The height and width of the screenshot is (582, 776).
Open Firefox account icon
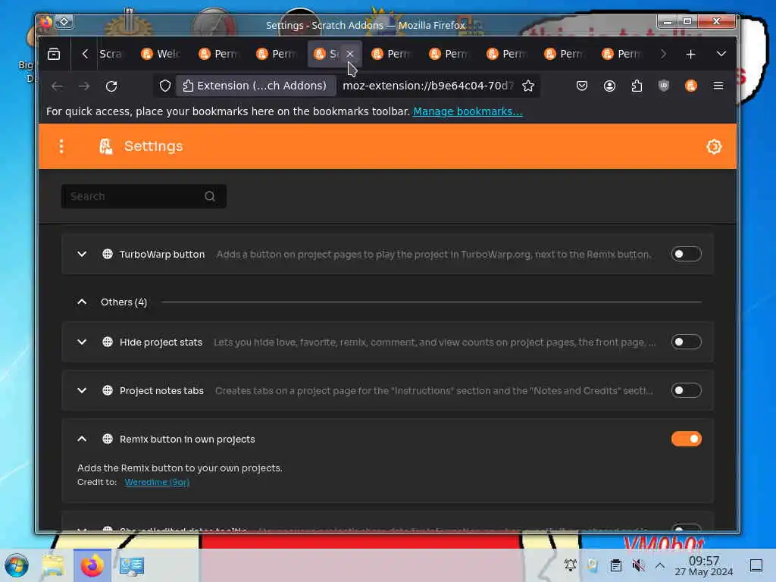pos(609,86)
